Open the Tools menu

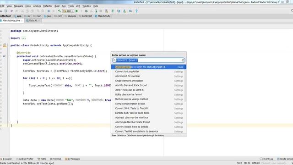click(71, 6)
